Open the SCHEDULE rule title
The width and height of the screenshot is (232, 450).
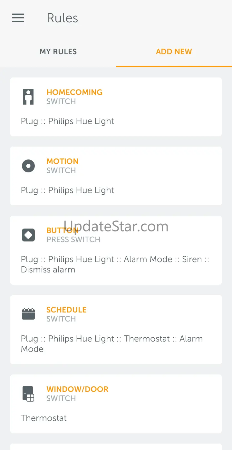pos(66,310)
